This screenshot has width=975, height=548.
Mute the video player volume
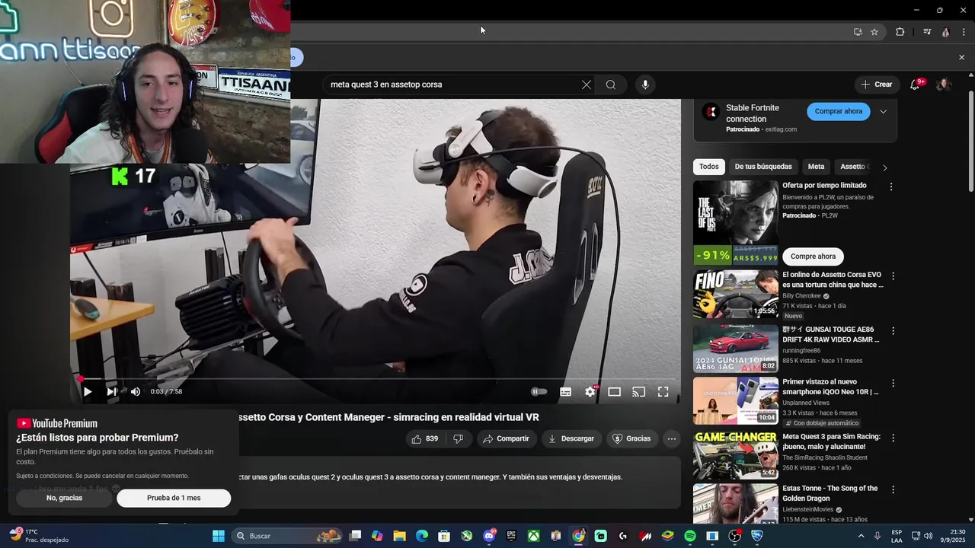point(136,392)
